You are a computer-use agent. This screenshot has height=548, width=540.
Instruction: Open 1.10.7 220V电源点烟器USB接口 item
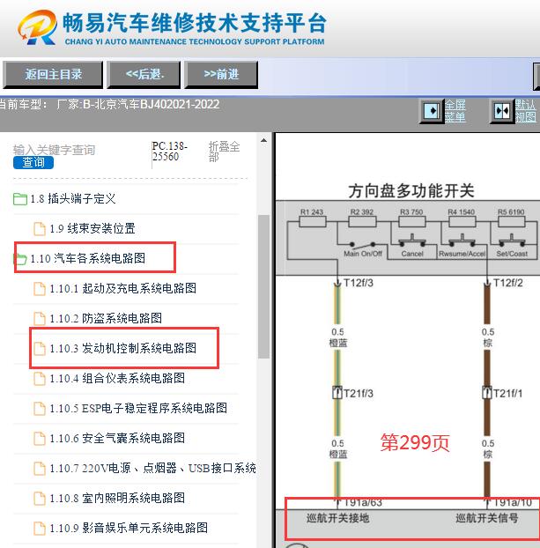[152, 468]
